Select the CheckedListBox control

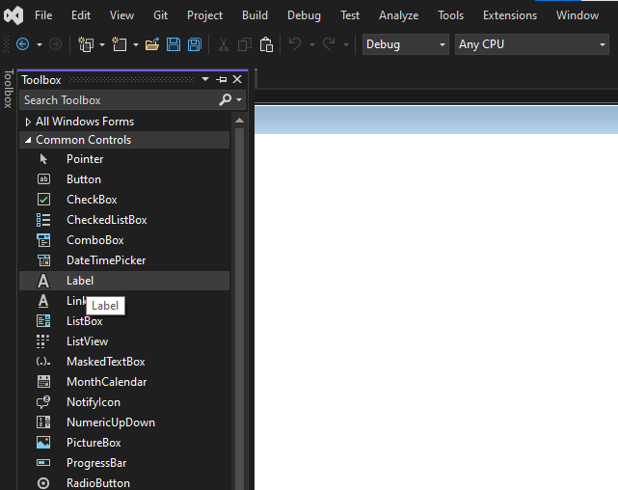pyautogui.click(x=124, y=220)
